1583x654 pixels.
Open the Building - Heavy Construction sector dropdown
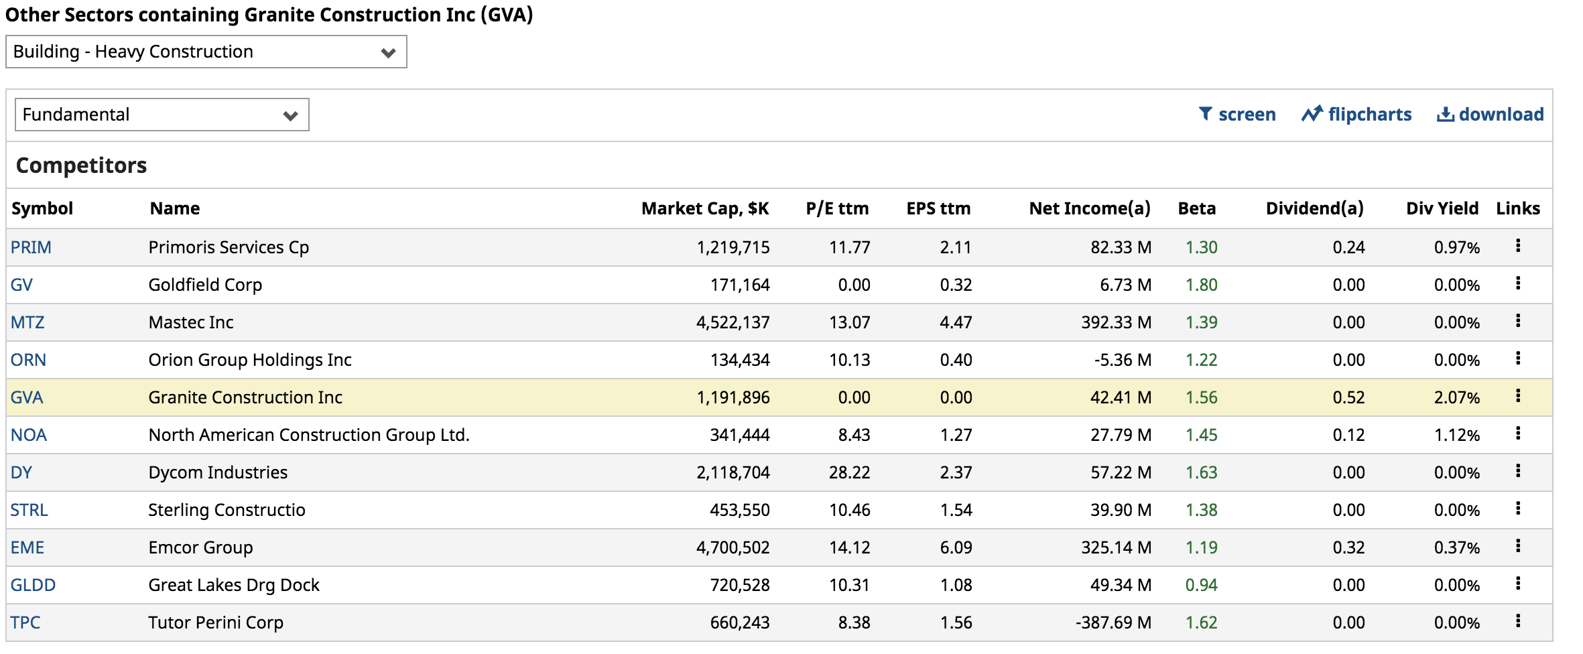click(x=206, y=52)
